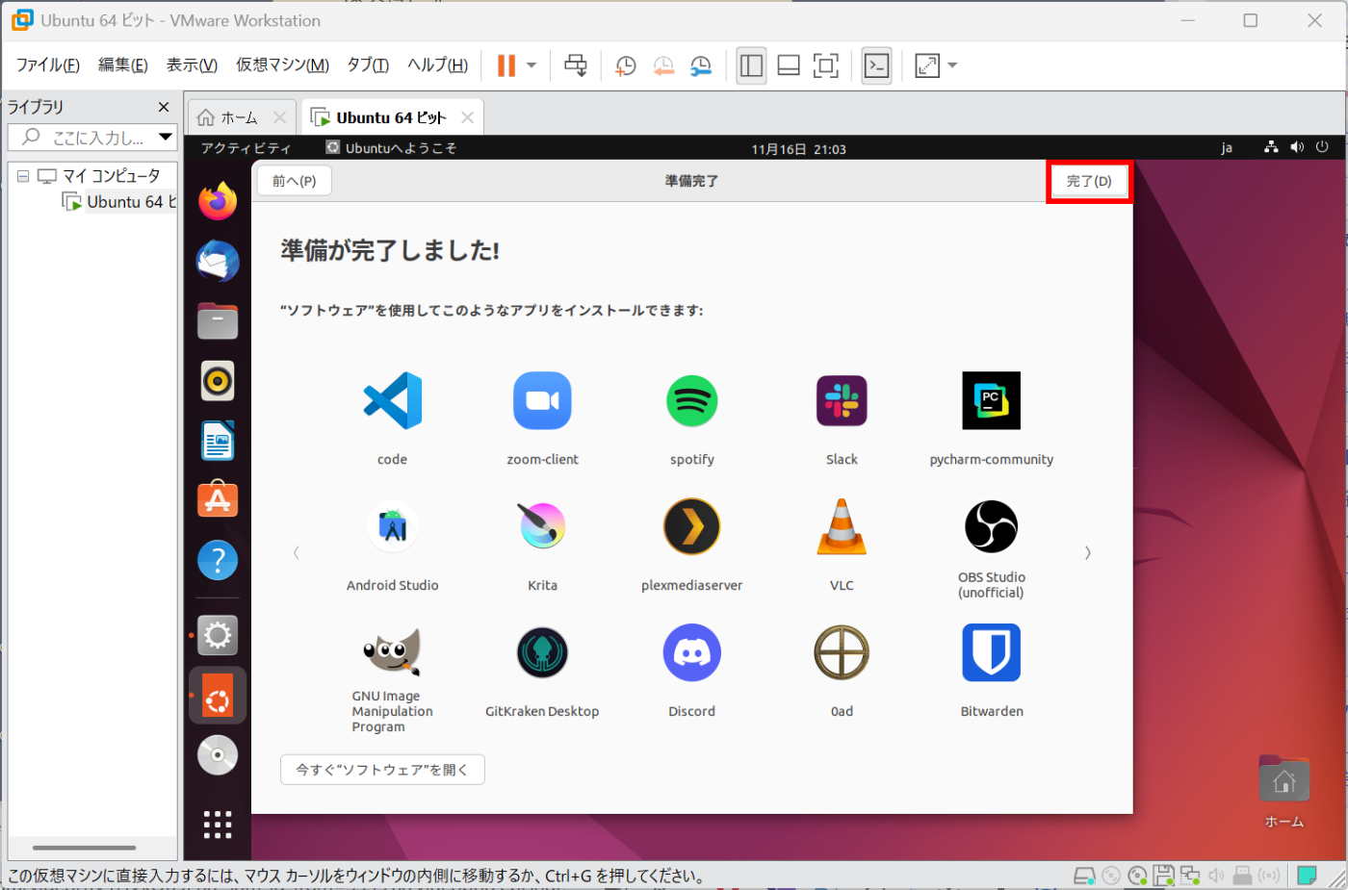Viewport: 1348px width, 890px height.
Task: Open the console view icon
Action: 876,65
